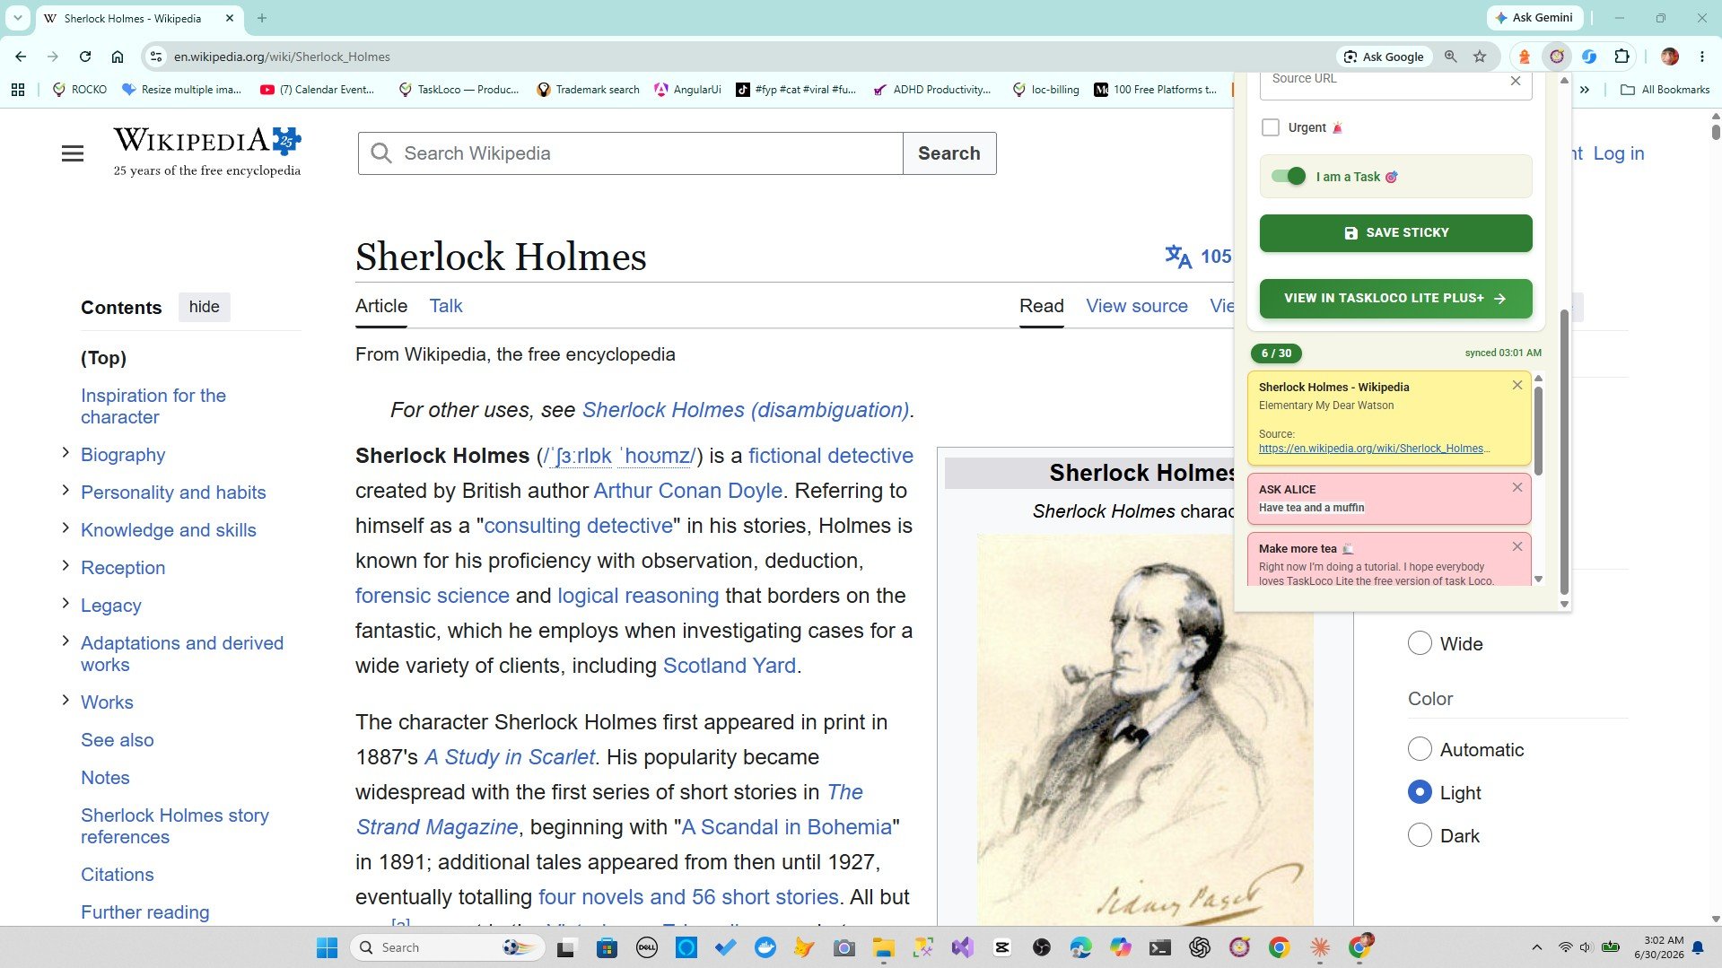The height and width of the screenshot is (968, 1722).
Task: Open the Terminal taskbar icon
Action: pyautogui.click(x=1160, y=947)
